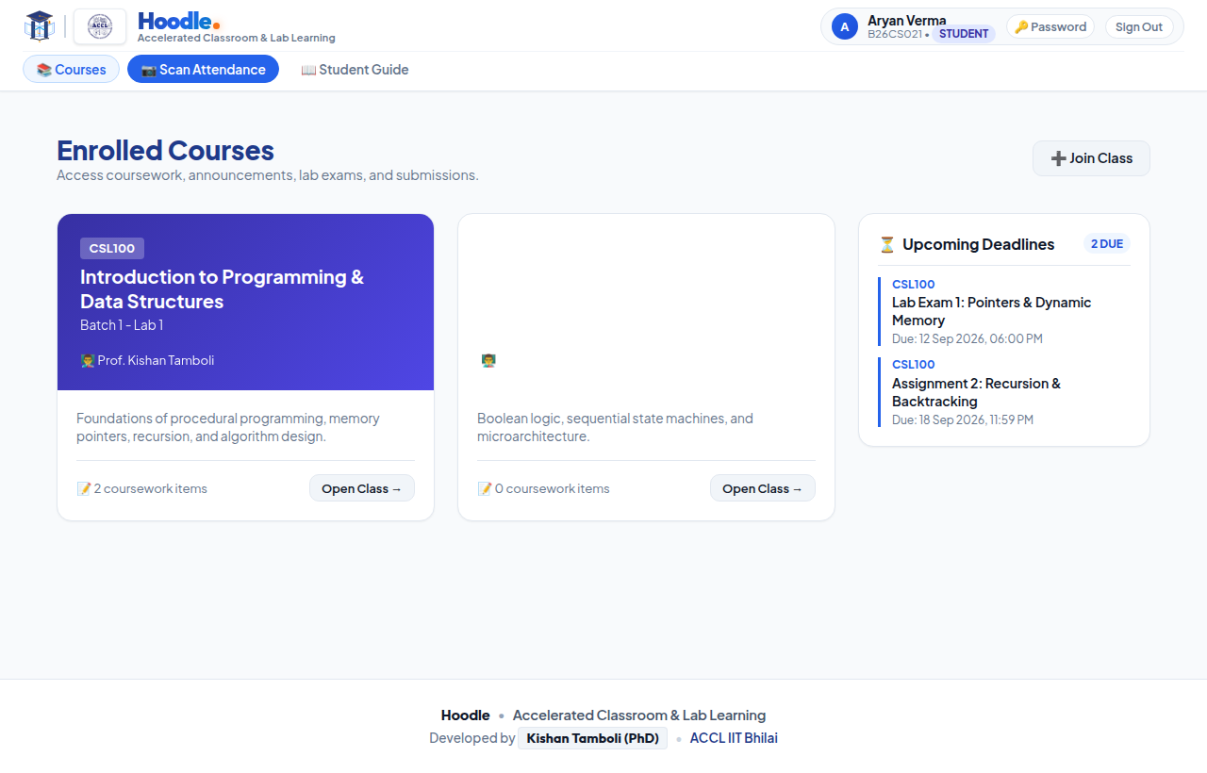
Task: Click the Join Class button
Action: tap(1091, 158)
